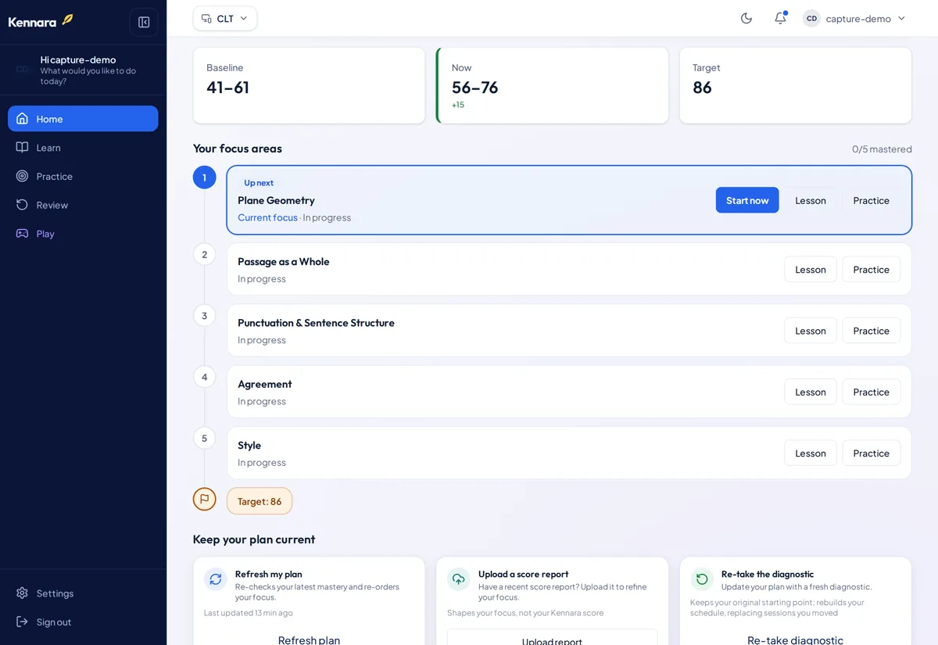The image size is (938, 645).
Task: Practice Plane Geometry
Action: (872, 200)
